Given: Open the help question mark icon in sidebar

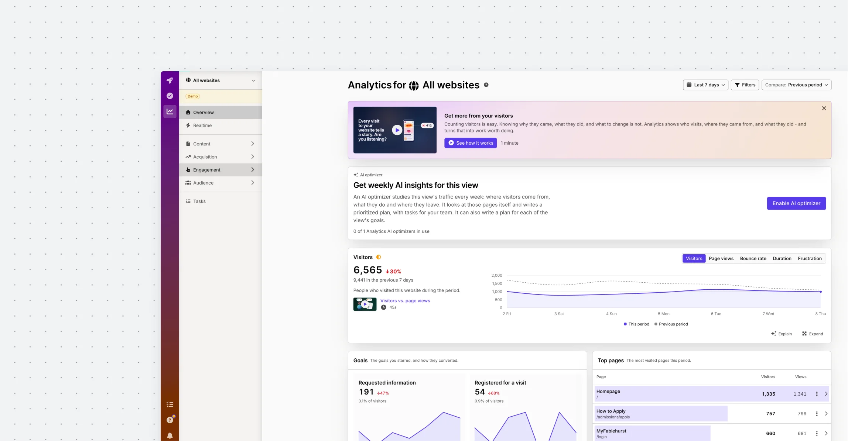Looking at the screenshot, I should click(x=170, y=420).
